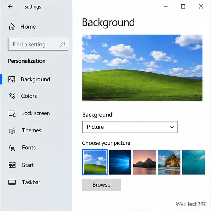Choose the Windows 10 logo wallpaper
The width and height of the screenshot is (211, 211).
[x=120, y=162]
